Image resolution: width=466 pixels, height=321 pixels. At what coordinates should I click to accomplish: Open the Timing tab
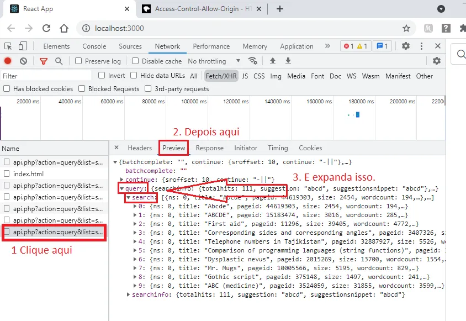pyautogui.click(x=278, y=148)
